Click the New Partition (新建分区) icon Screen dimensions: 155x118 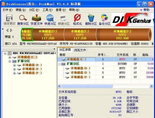(64, 20)
